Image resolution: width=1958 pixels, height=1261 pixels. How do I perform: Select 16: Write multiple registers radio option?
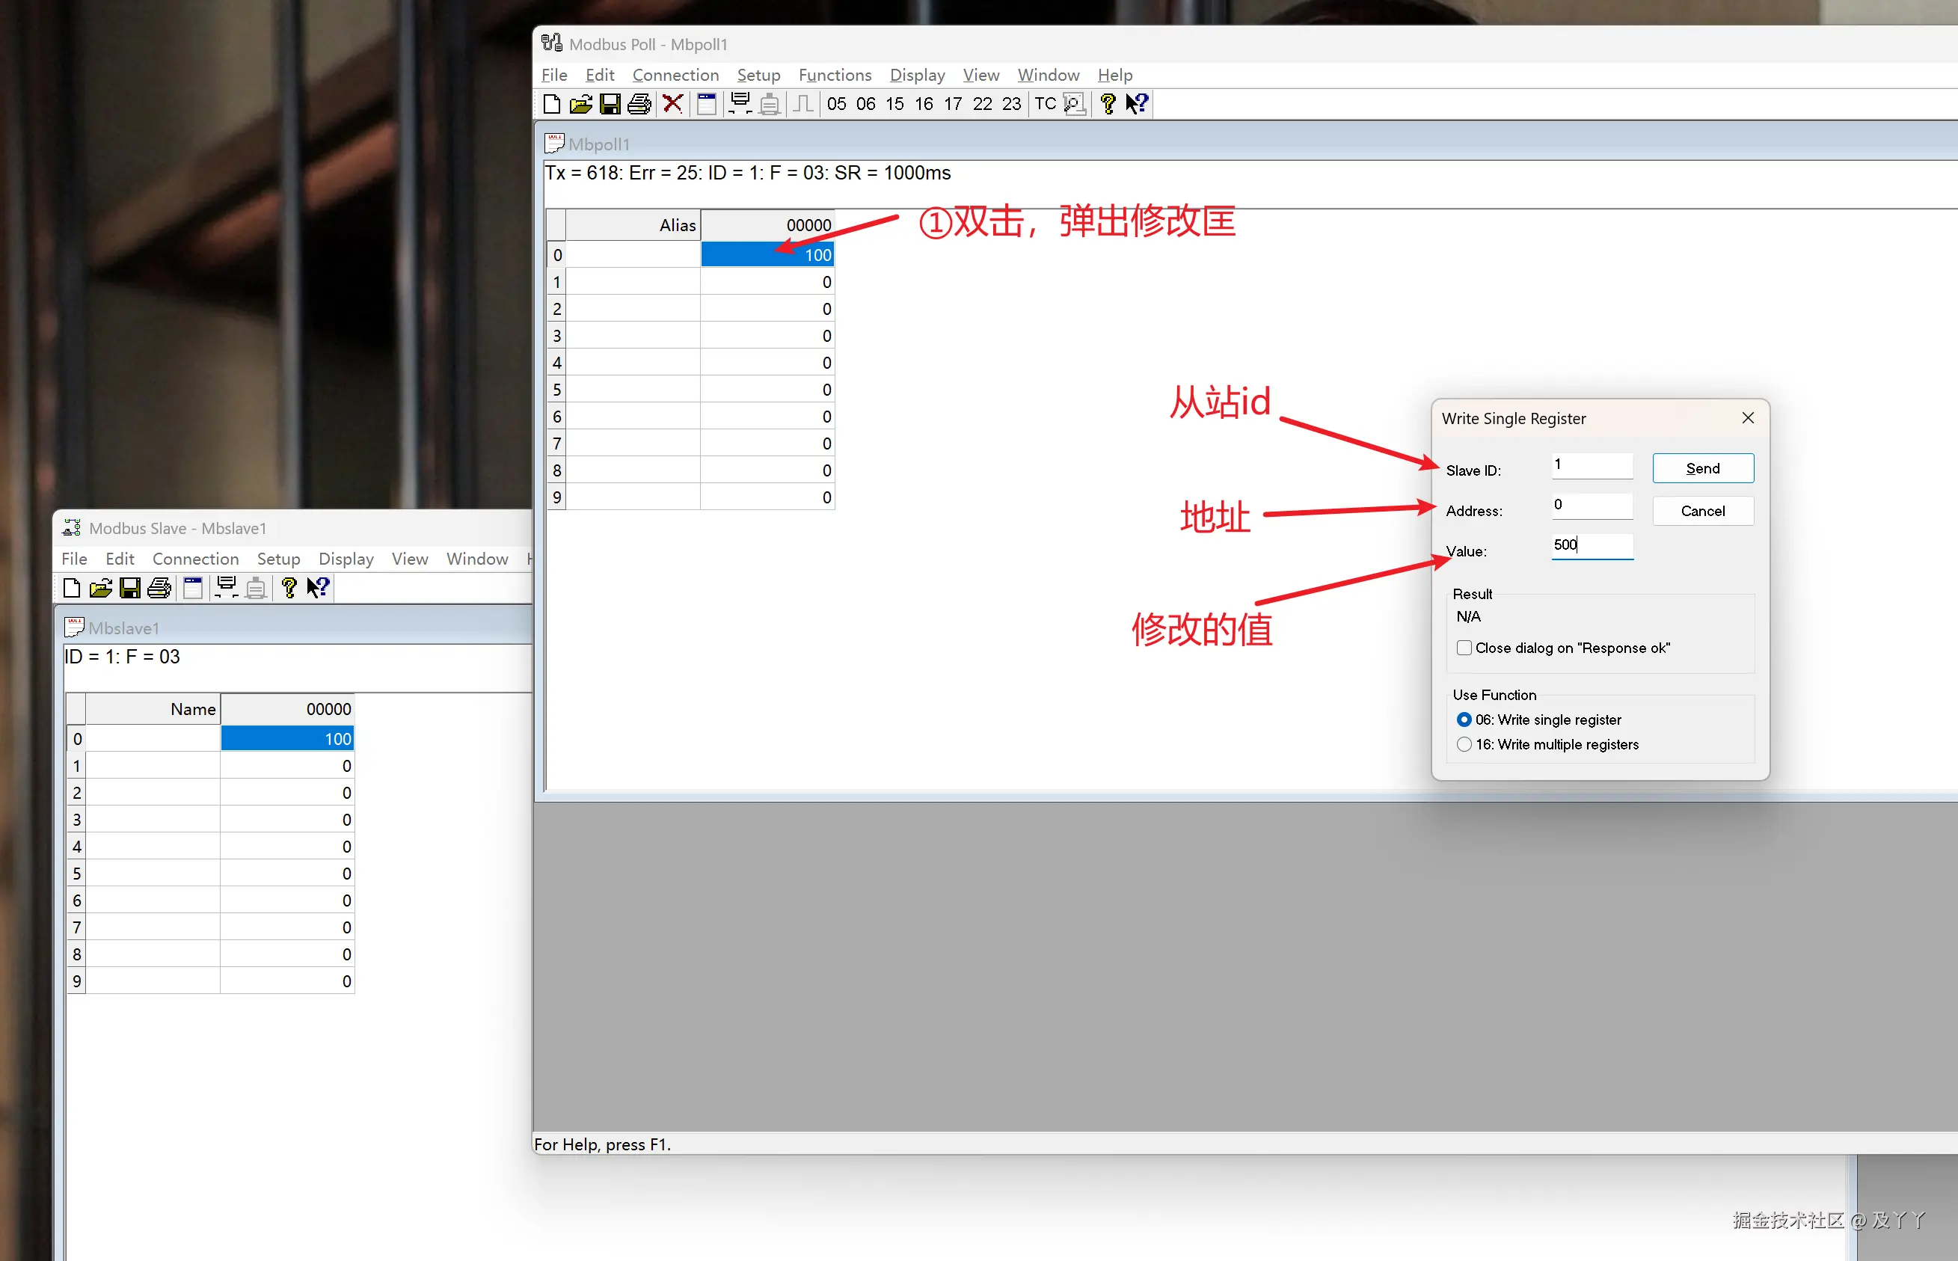coord(1464,744)
